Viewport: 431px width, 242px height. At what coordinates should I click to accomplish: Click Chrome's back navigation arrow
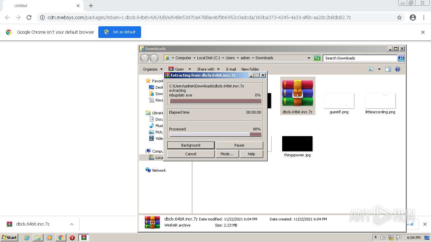point(7,17)
